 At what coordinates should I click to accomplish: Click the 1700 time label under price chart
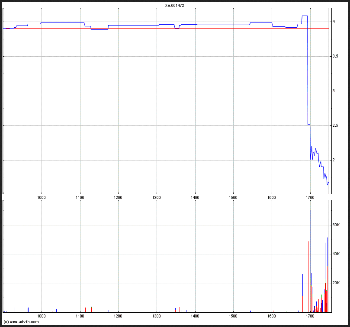(x=310, y=198)
